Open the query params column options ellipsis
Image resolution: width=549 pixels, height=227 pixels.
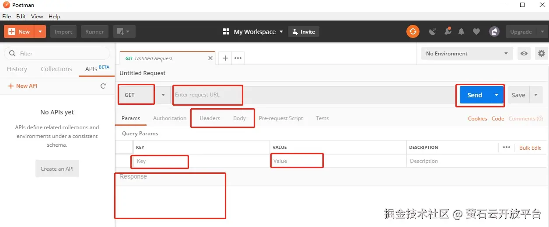pos(507,148)
